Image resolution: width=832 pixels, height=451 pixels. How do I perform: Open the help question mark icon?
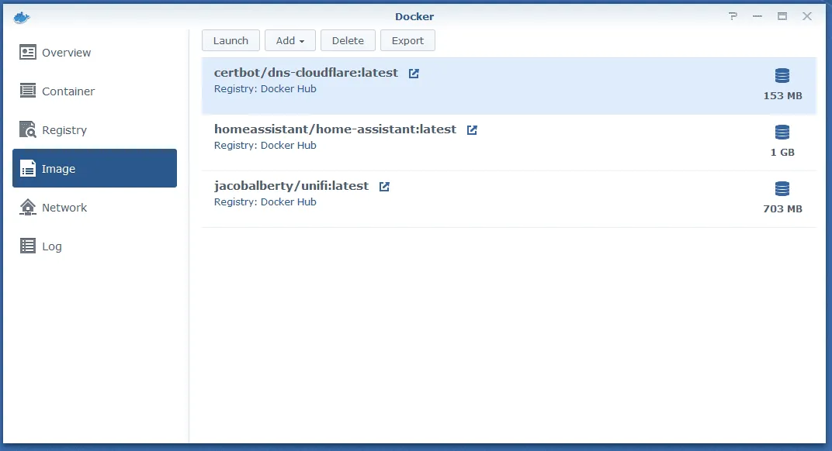[x=733, y=16]
